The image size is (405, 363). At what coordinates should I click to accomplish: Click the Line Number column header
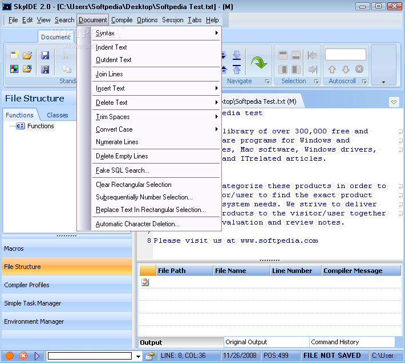coord(295,270)
